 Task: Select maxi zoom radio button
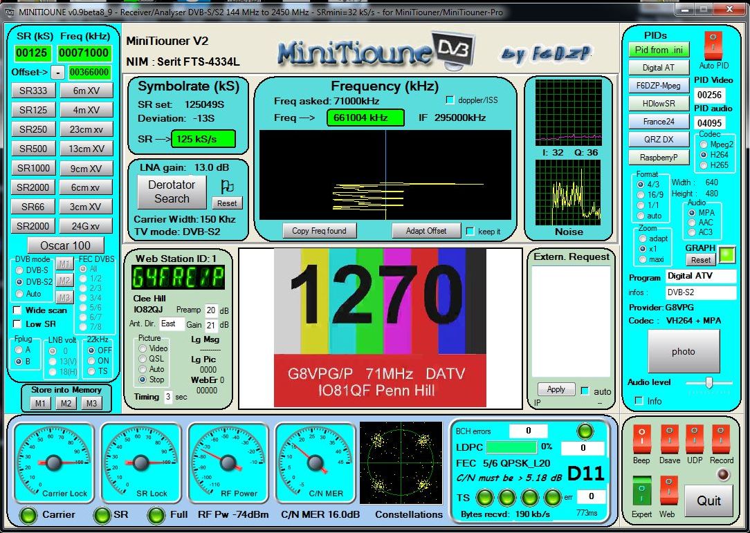[642, 259]
